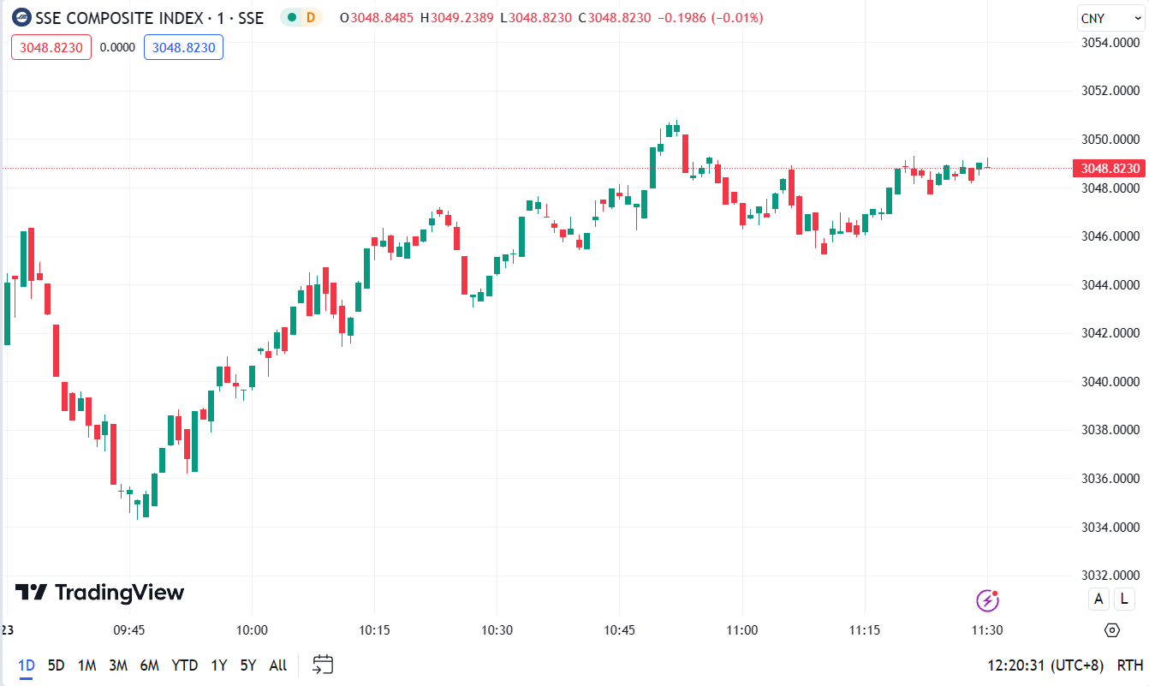Switch to the 5D time range

click(57, 665)
